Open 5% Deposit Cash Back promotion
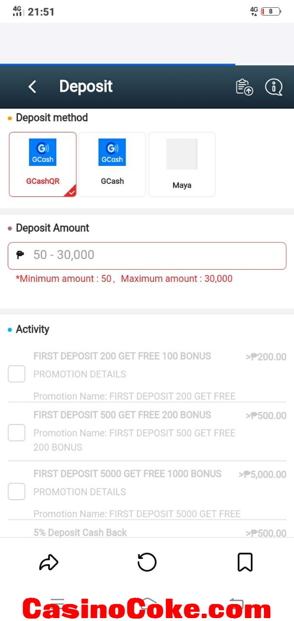Image resolution: width=294 pixels, height=621 pixels. pos(80,532)
